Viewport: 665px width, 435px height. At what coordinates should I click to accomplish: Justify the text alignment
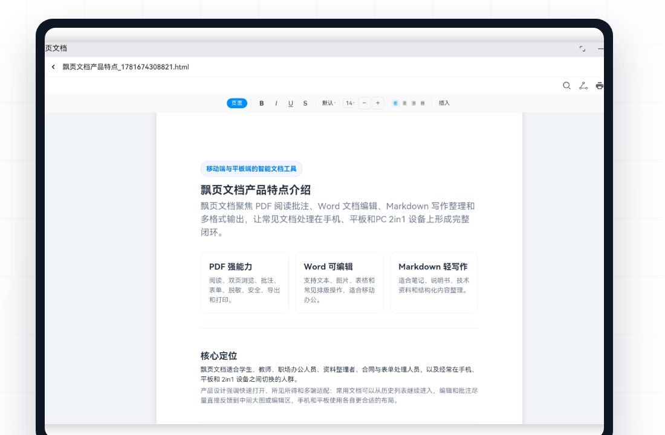(423, 103)
